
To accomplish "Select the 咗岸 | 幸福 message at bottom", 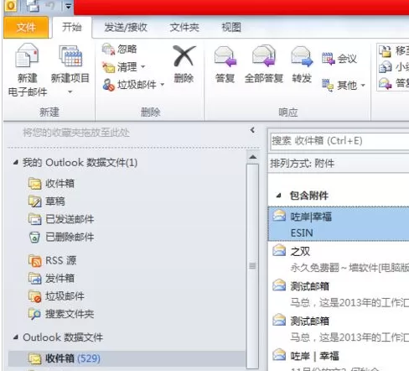I will [x=339, y=359].
